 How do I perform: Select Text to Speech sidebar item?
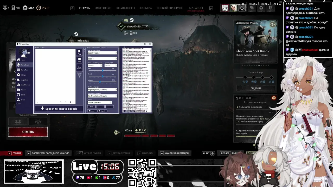(x=25, y=65)
